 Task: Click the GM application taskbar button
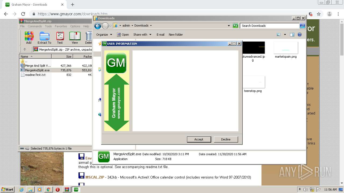[76, 190]
